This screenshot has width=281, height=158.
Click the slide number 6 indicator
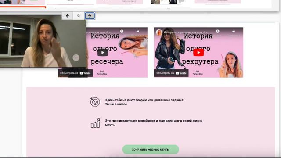(x=79, y=16)
